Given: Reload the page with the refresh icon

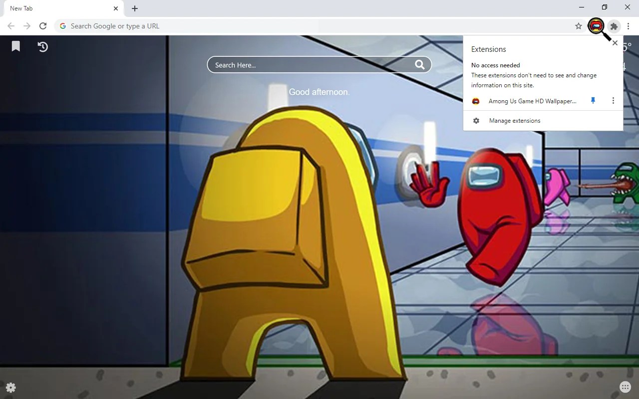Looking at the screenshot, I should (x=43, y=26).
